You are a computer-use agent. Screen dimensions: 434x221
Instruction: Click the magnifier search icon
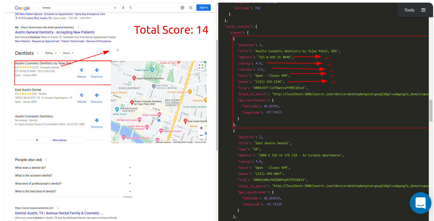[130, 8]
